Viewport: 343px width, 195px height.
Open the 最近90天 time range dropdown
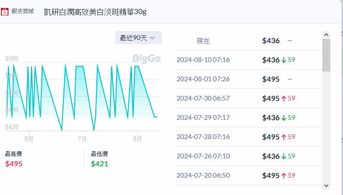pyautogui.click(x=139, y=38)
